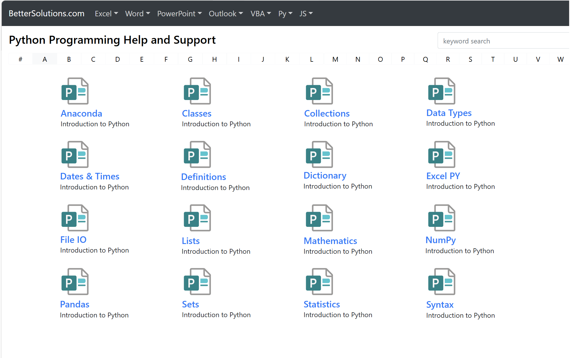Image resolution: width=570 pixels, height=358 pixels.
Task: Select the letter D index tab
Action: 117,59
